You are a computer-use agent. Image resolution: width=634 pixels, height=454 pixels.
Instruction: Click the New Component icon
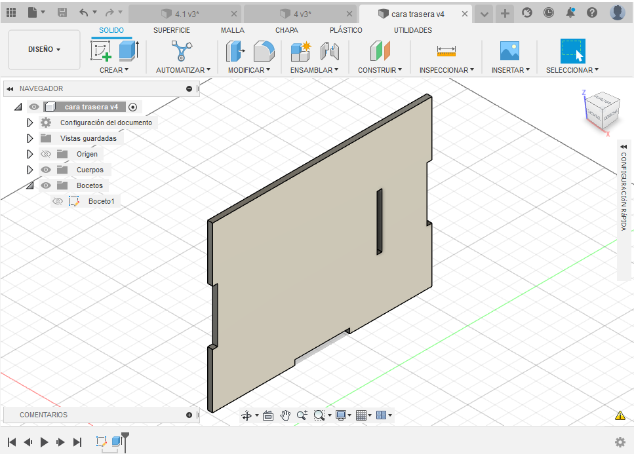[x=301, y=50]
